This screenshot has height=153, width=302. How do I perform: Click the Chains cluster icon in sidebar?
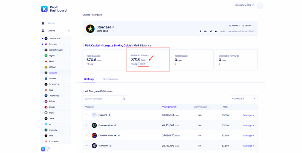click(x=43, y=31)
